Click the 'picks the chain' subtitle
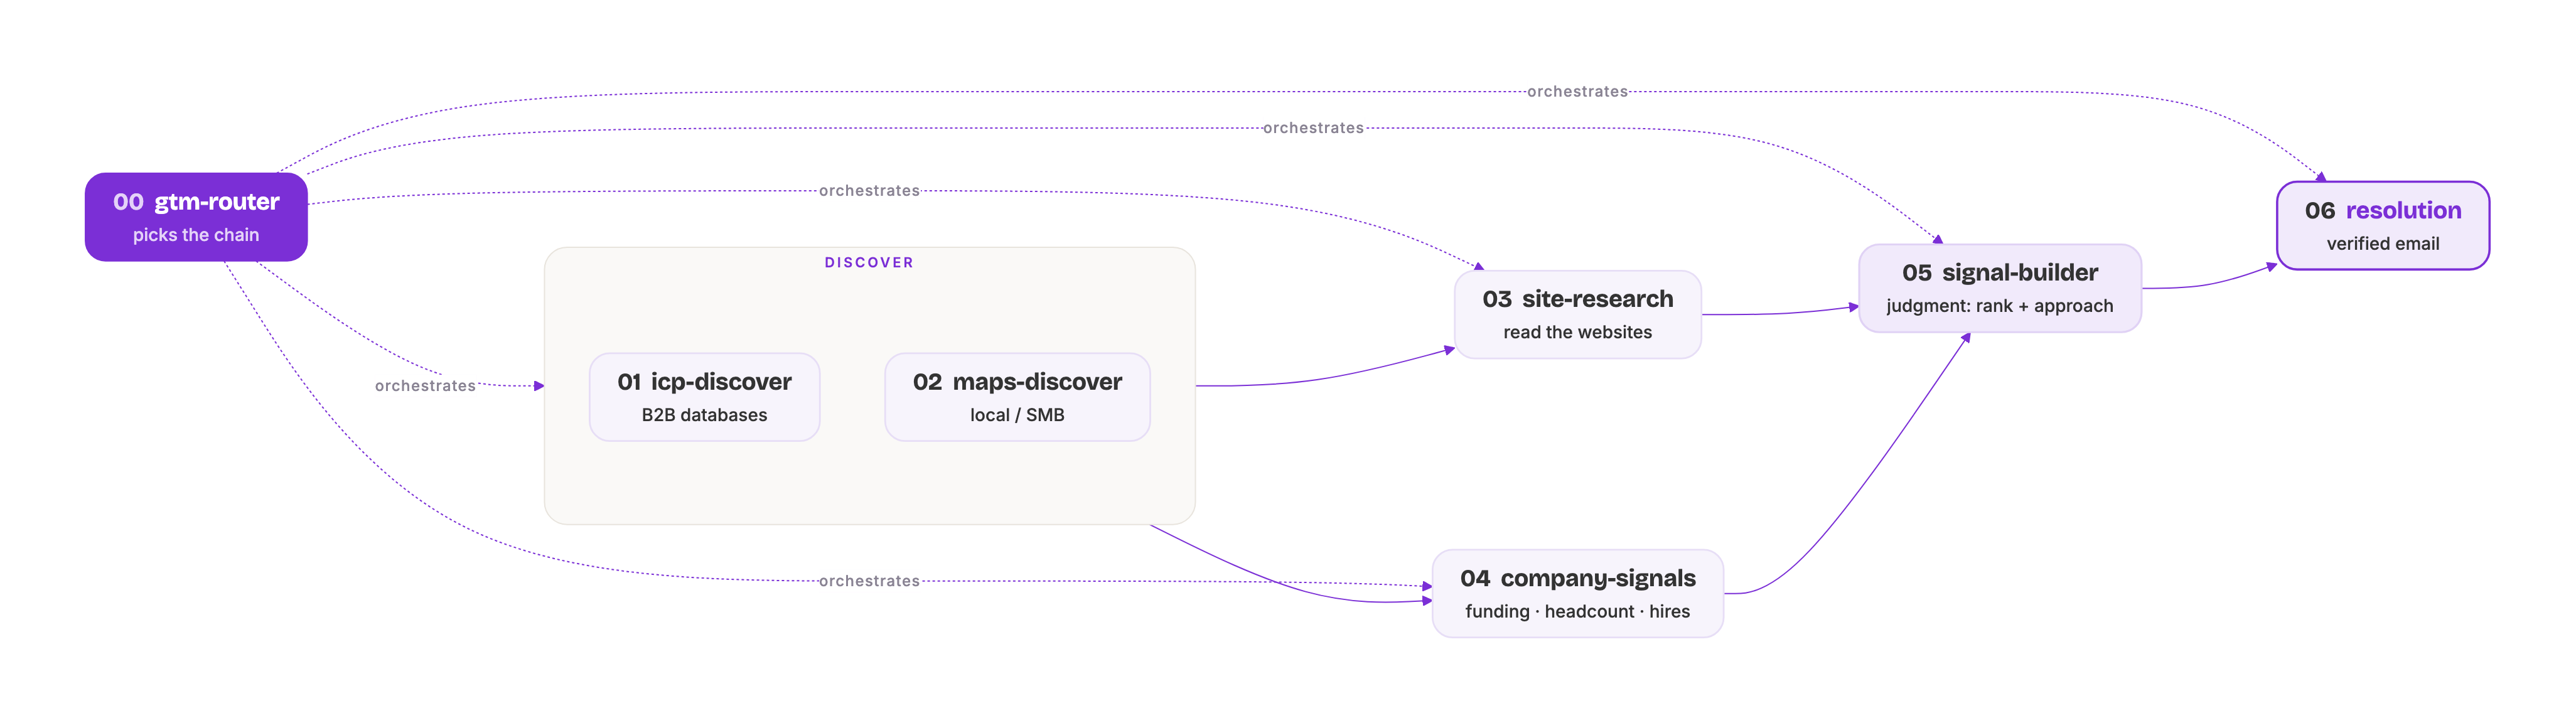 [196, 235]
